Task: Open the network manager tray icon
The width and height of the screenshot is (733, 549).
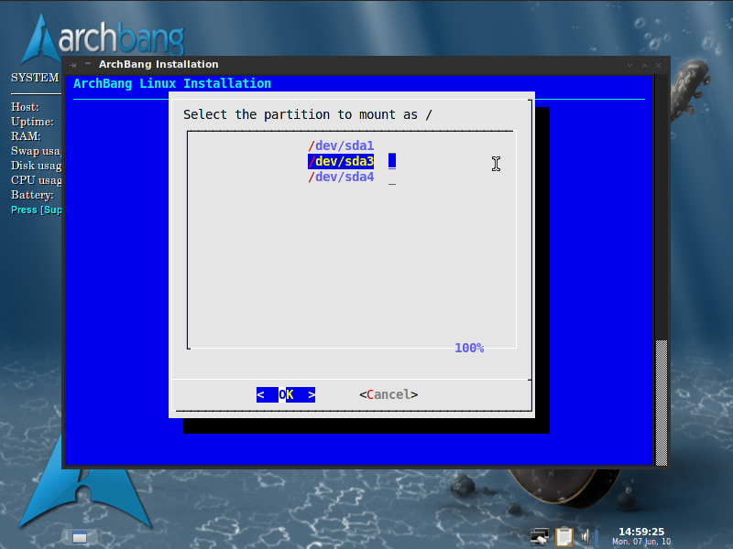Action: point(540,537)
